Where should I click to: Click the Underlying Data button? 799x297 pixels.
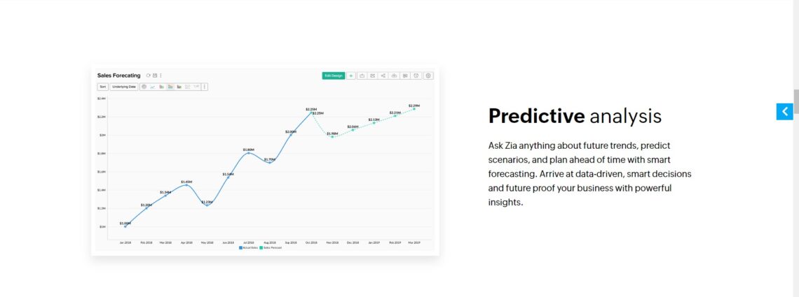click(124, 87)
